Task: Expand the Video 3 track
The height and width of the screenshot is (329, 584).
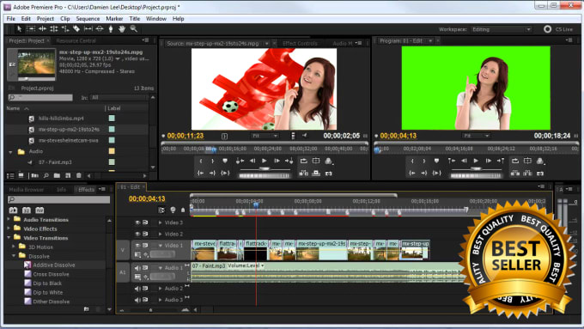Action: click(160, 222)
